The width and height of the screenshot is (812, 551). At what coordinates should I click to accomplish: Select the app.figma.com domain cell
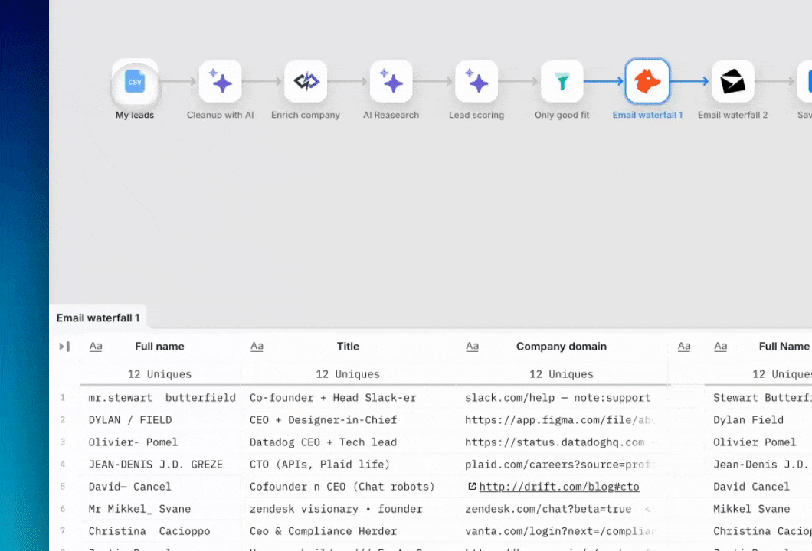tap(562, 419)
